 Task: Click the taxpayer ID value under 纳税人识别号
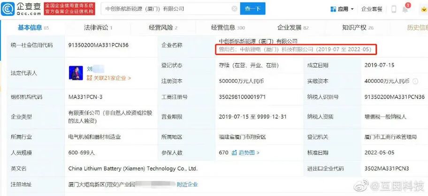[394, 97]
